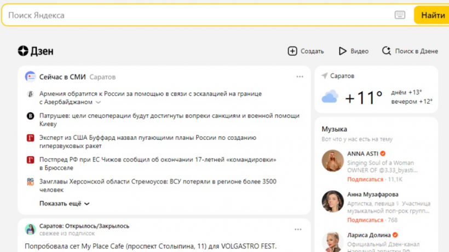Image resolution: width=449 pixels, height=252 pixels.
Task: Click red source icon of Чижов headline
Action: [x=30, y=160]
